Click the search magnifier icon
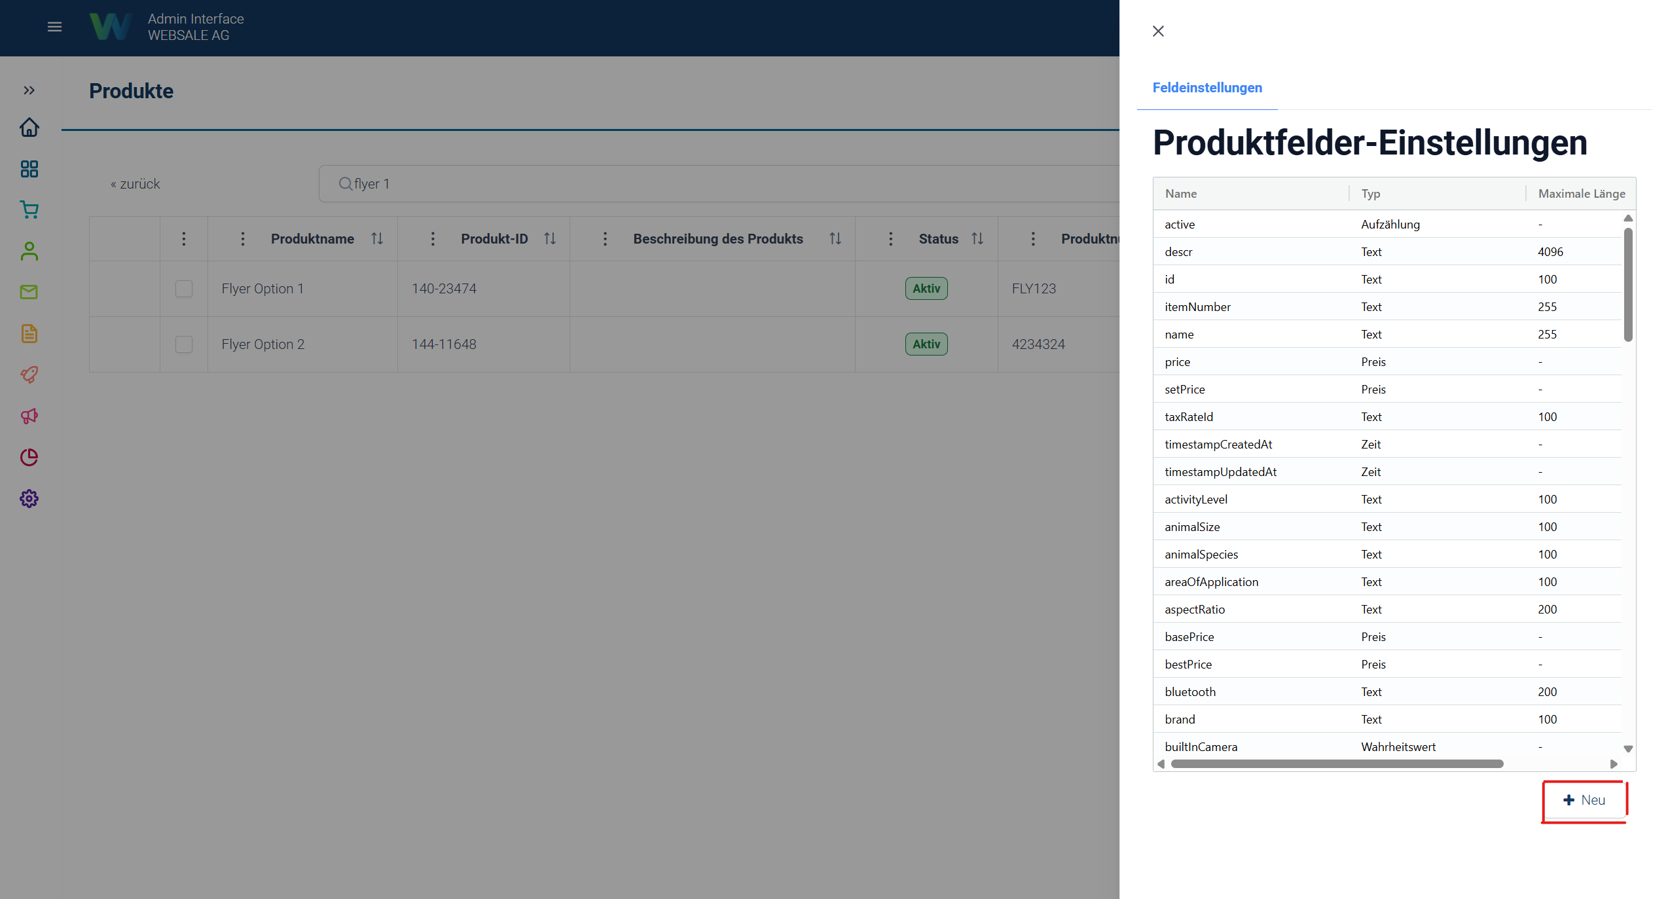Viewport: 1668px width, 899px height. point(345,184)
